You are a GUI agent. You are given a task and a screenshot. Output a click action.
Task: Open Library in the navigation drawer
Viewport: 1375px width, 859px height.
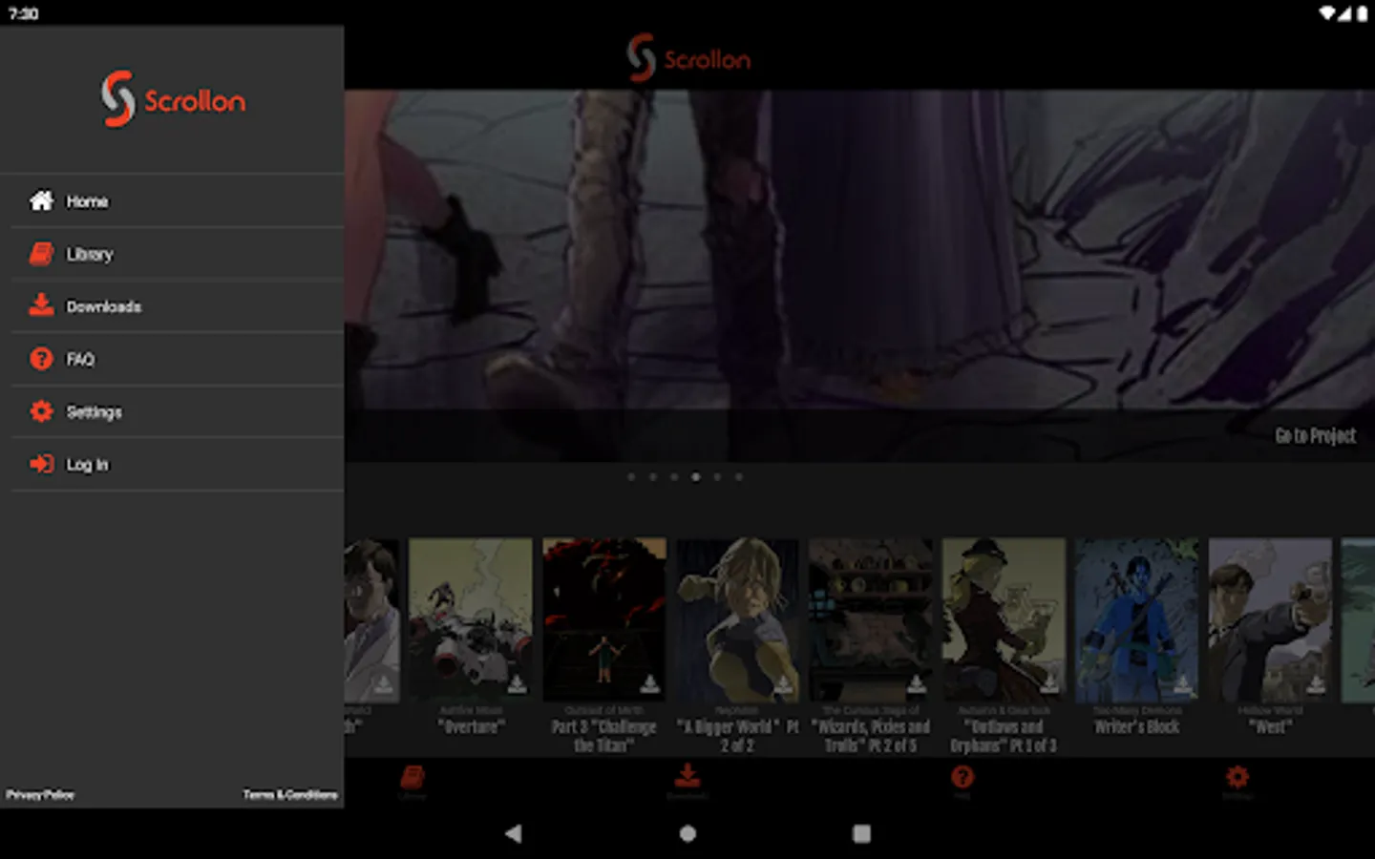tap(178, 254)
